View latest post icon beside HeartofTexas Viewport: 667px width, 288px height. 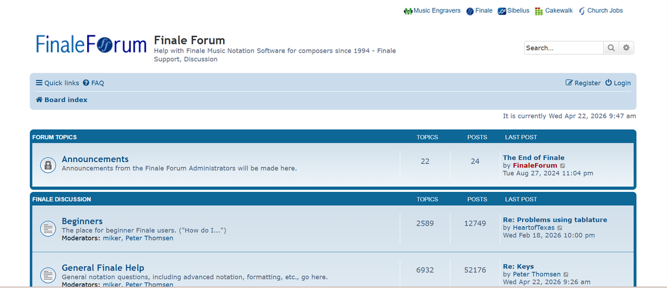(x=560, y=228)
